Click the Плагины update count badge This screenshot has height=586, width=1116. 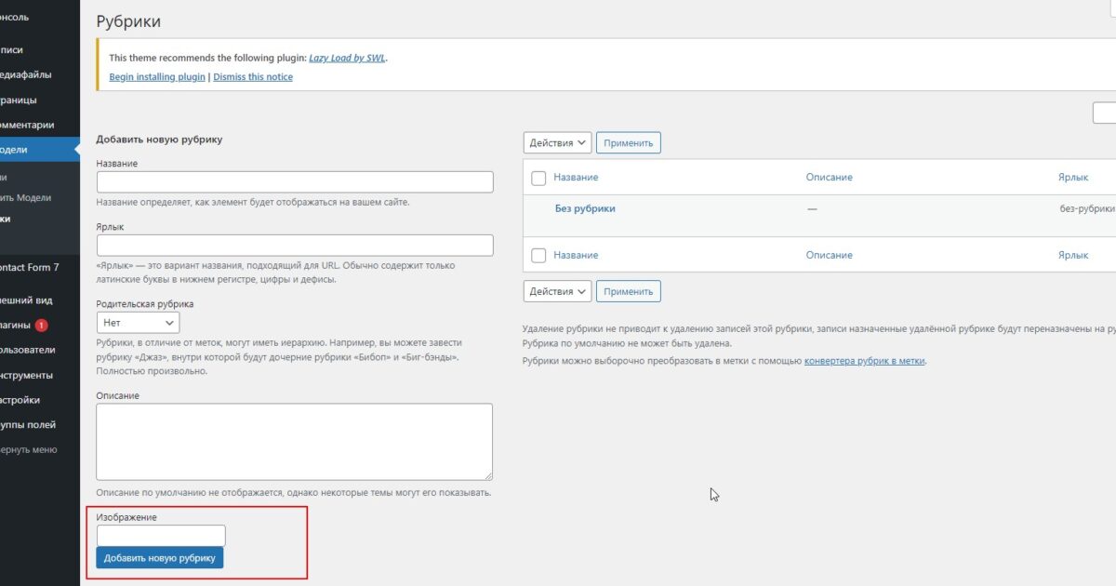41,326
